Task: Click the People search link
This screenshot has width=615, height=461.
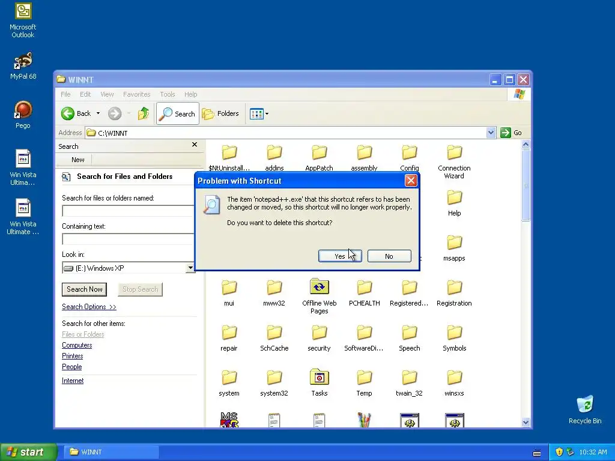Action: coord(72,367)
